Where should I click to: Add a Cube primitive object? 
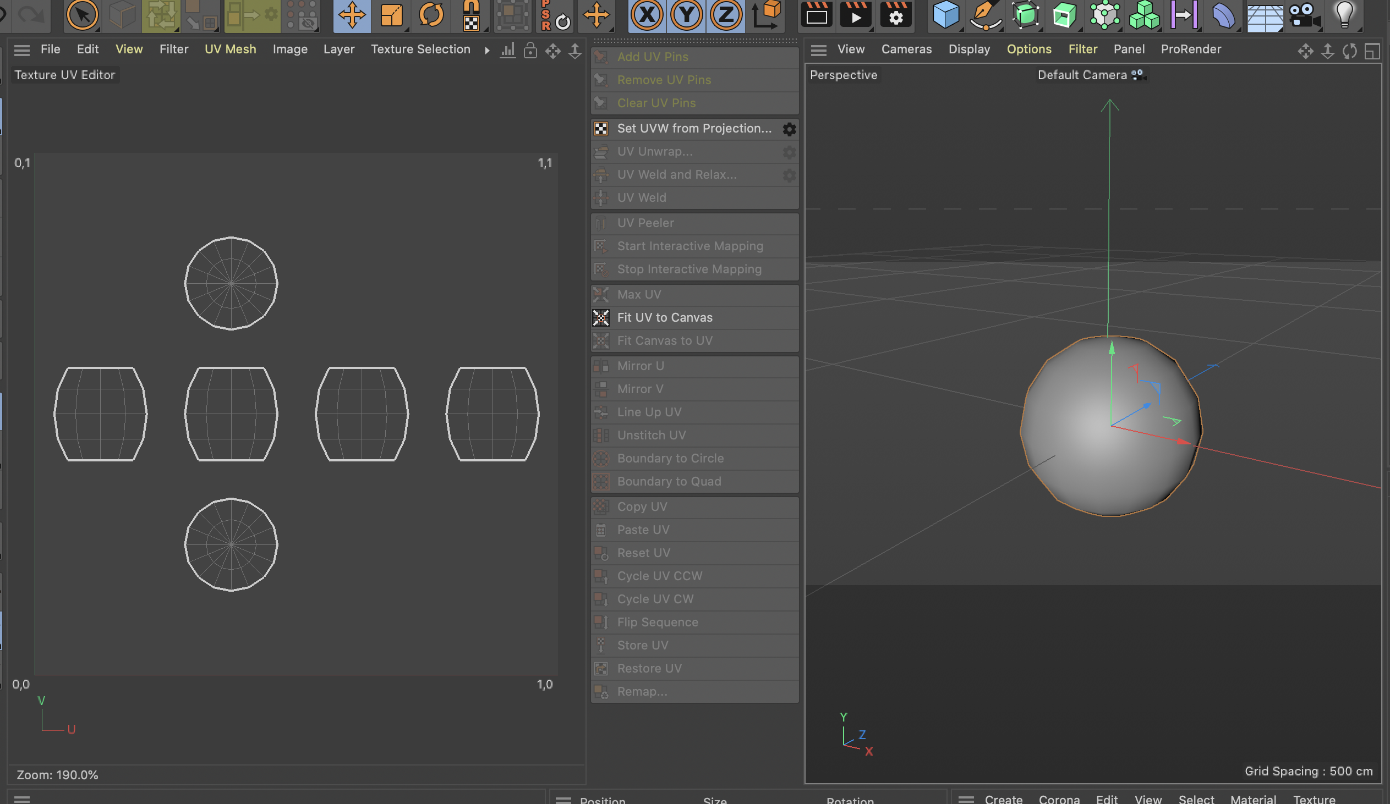click(x=945, y=15)
